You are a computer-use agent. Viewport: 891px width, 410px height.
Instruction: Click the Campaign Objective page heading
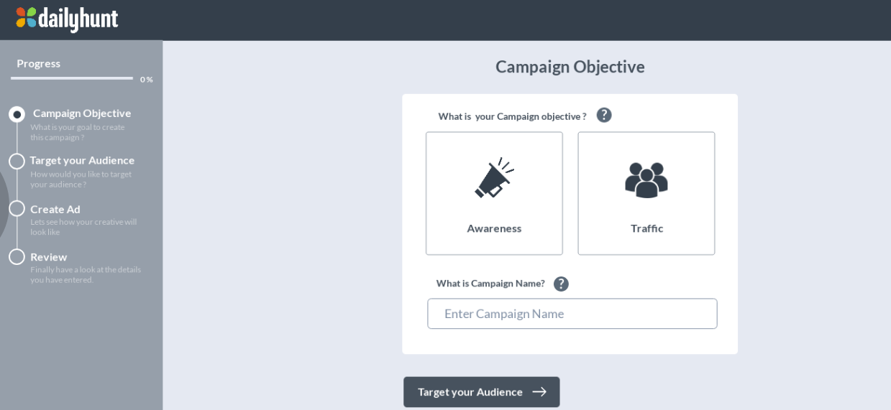pyautogui.click(x=570, y=67)
